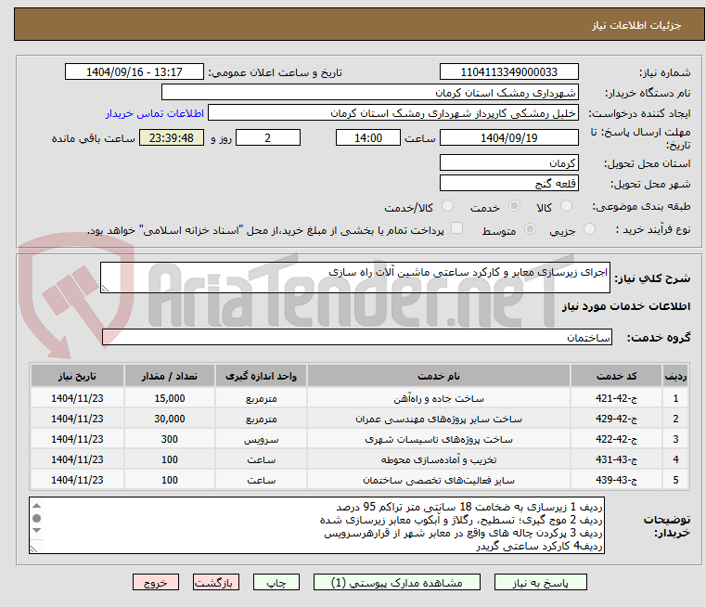Click سایر فعالیت‌های تخصصی ساختمان cell
Image resolution: width=706 pixels, height=607 pixels.
(439, 480)
